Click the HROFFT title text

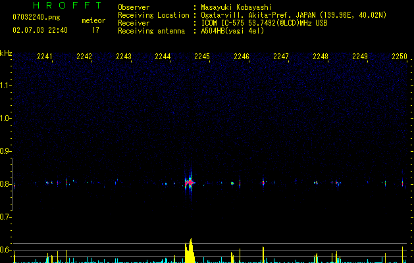point(68,5)
